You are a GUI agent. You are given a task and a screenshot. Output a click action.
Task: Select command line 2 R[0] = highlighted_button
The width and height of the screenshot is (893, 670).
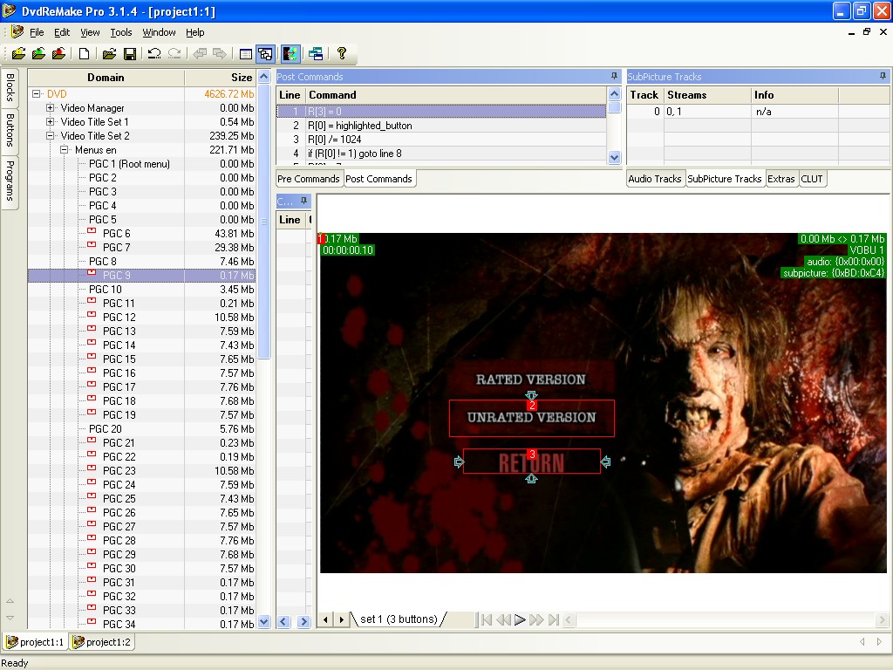coord(441,126)
